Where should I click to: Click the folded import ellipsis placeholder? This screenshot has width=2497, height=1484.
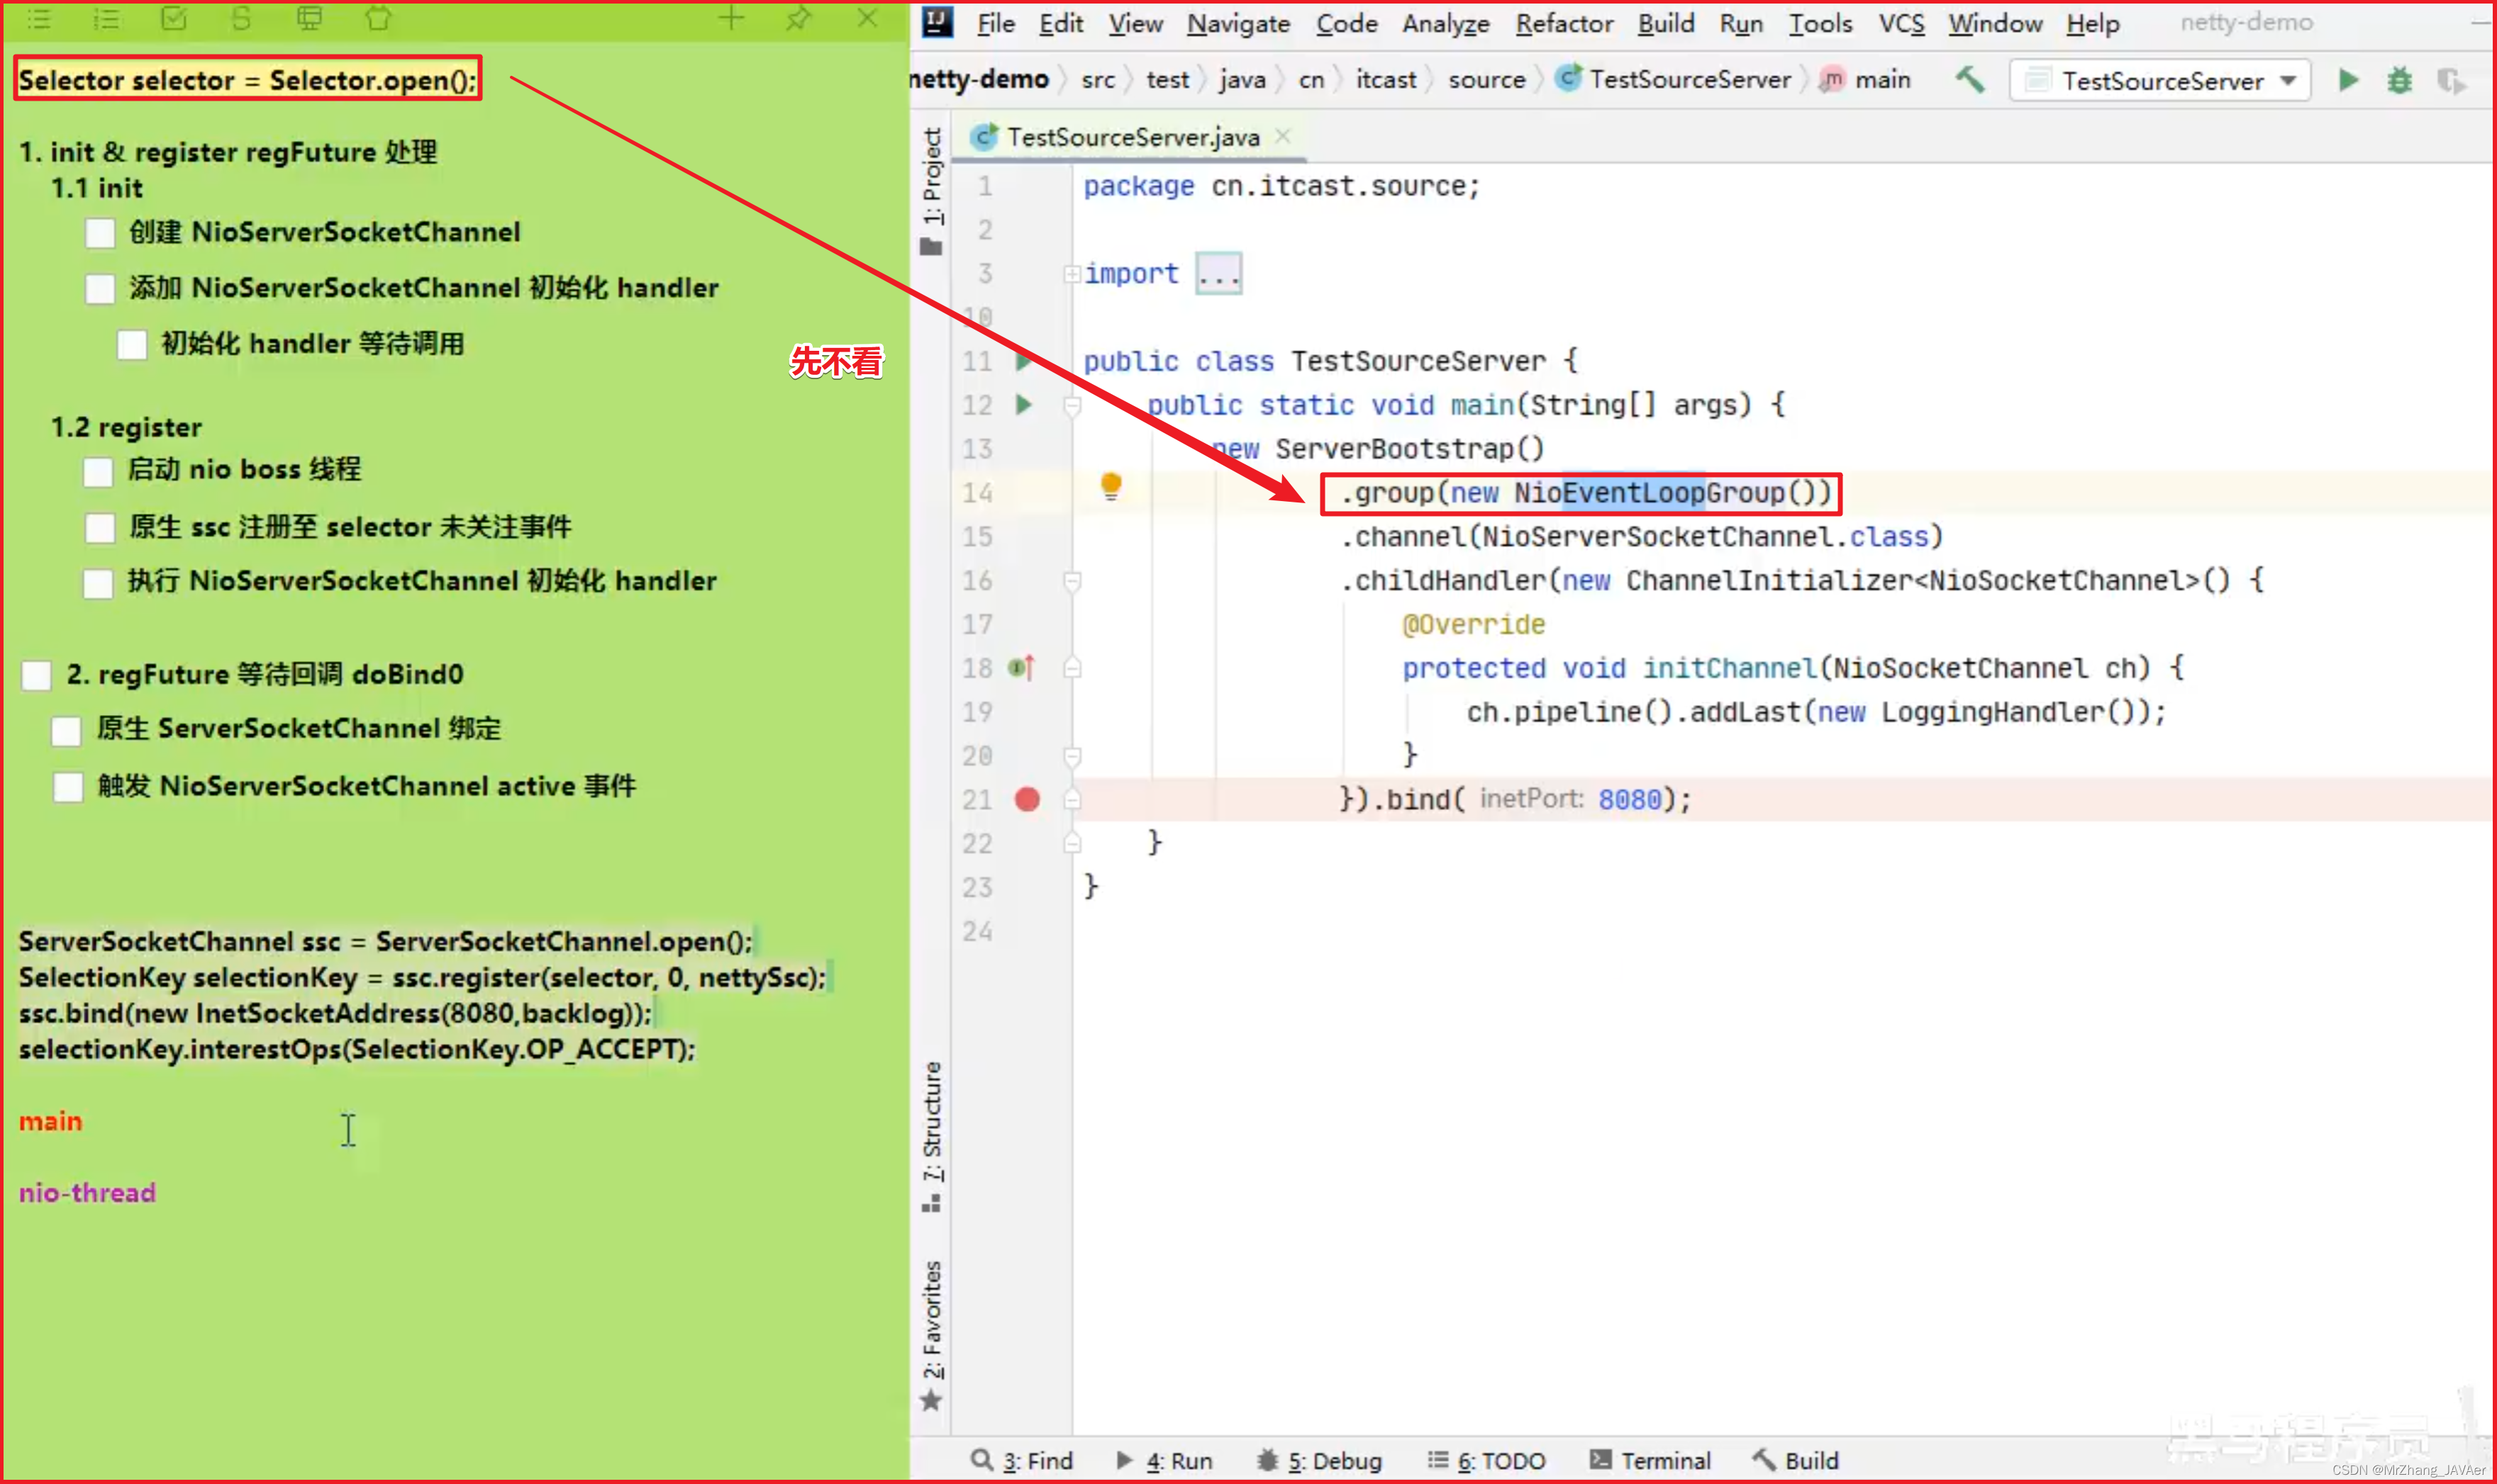[x=1218, y=273]
